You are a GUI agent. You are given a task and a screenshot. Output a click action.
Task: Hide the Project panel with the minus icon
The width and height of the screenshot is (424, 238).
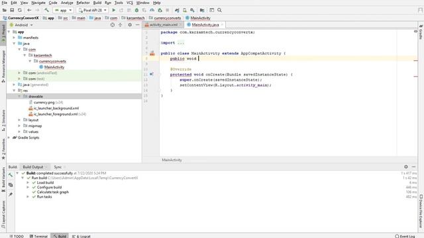tap(137, 25)
